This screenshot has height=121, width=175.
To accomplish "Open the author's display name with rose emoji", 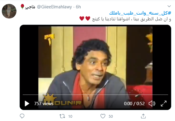I will pos(28,7).
